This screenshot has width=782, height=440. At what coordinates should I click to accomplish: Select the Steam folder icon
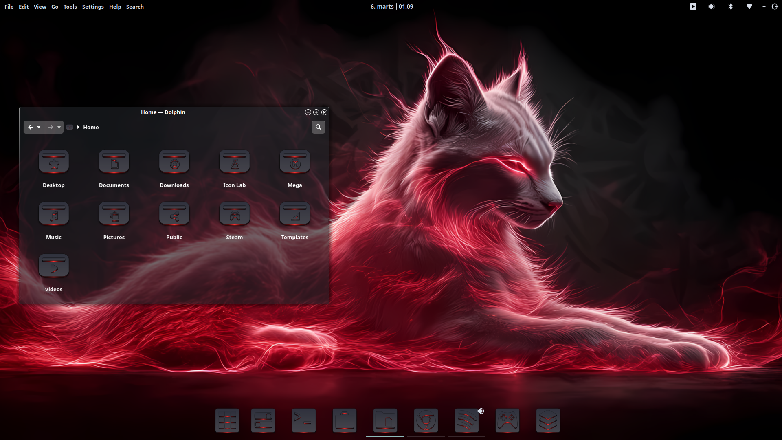pos(234,214)
